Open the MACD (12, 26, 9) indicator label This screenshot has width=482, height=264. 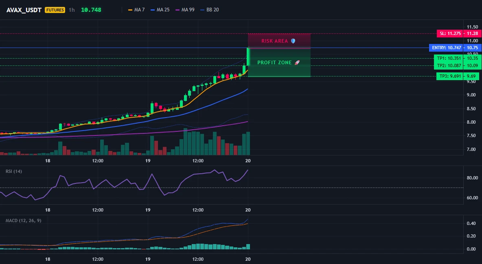point(23,220)
